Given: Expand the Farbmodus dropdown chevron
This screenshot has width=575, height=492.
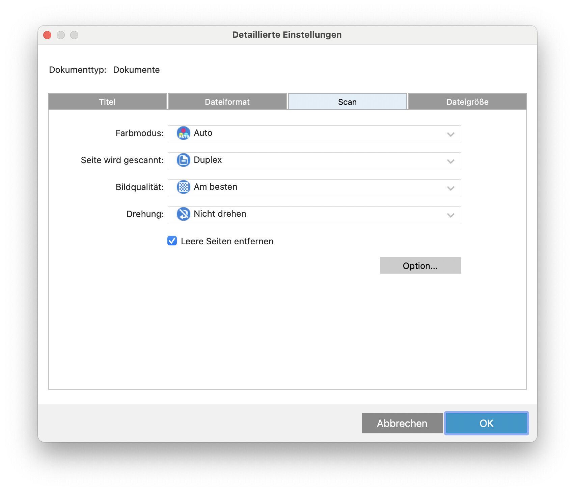Looking at the screenshot, I should pyautogui.click(x=450, y=134).
